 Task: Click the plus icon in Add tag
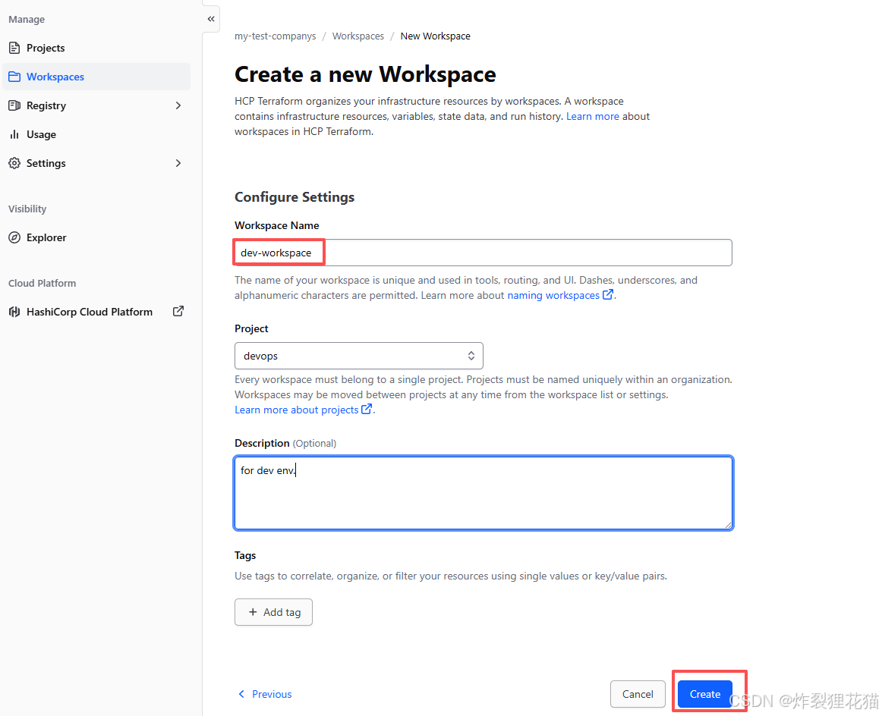pos(253,612)
